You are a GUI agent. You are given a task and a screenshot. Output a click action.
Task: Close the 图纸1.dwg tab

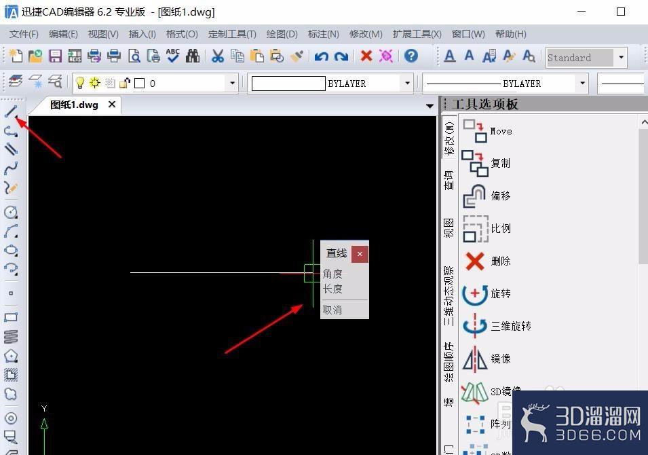click(111, 105)
